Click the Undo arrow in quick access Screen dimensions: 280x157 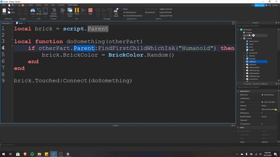(13, 5)
